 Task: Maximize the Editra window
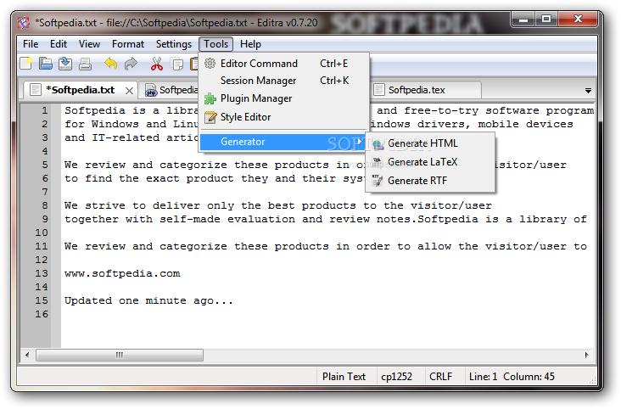coord(546,19)
